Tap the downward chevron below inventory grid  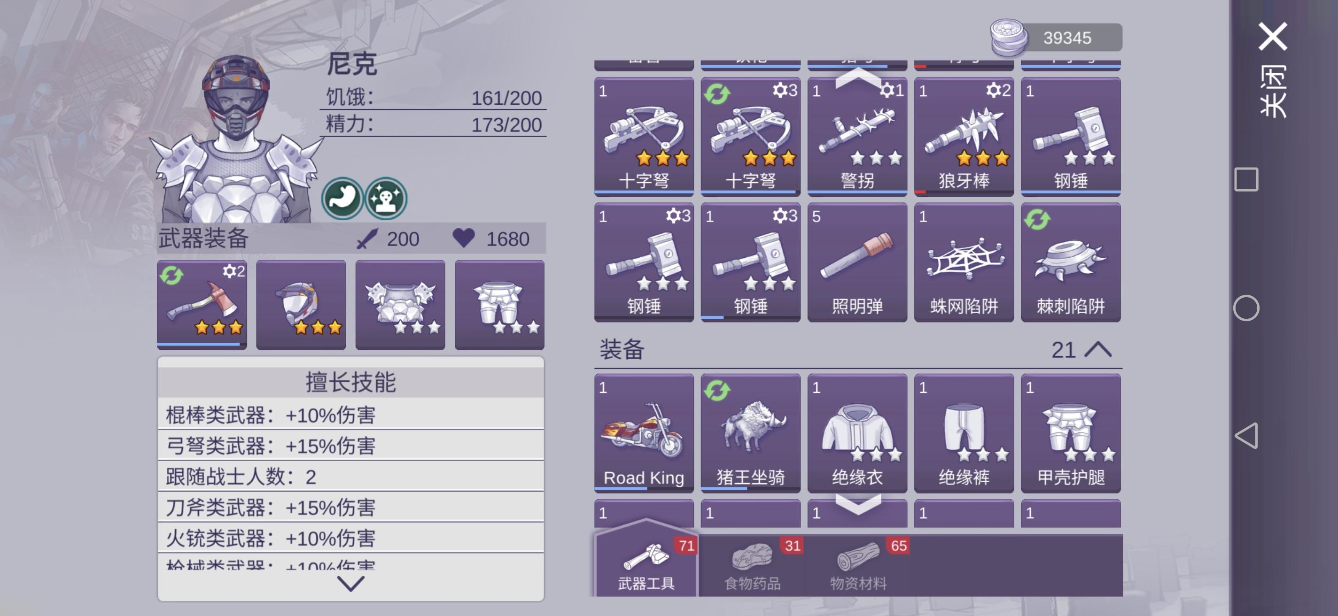coord(858,503)
